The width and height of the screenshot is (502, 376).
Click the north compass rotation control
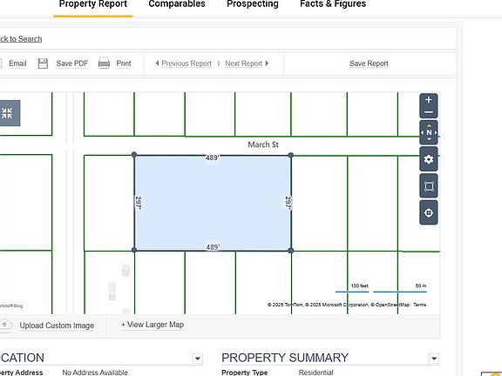coord(429,132)
